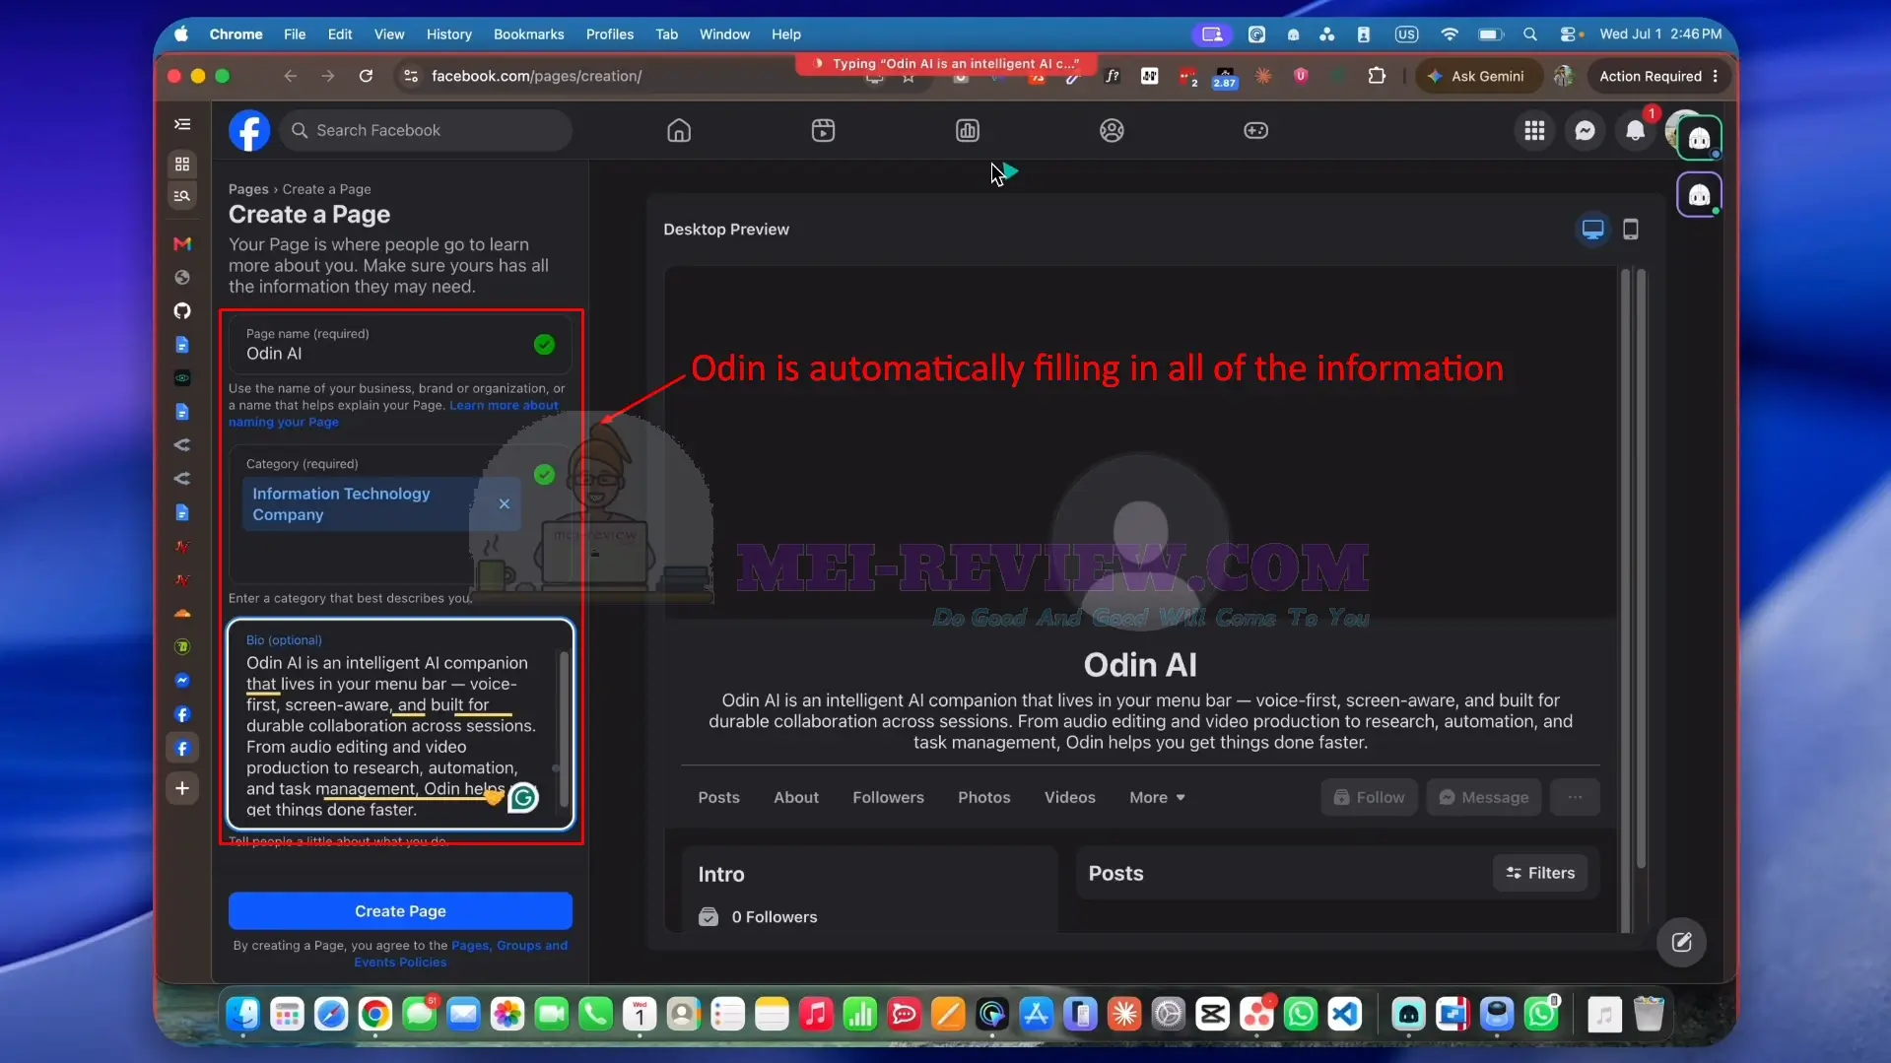Open Chrome Extensions puzzle icon
The height and width of the screenshot is (1063, 1891).
coord(1377,76)
